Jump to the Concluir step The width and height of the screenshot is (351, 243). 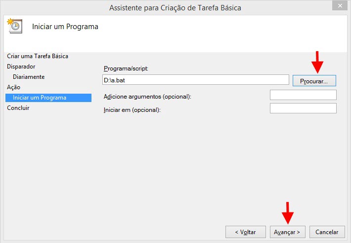[18, 108]
